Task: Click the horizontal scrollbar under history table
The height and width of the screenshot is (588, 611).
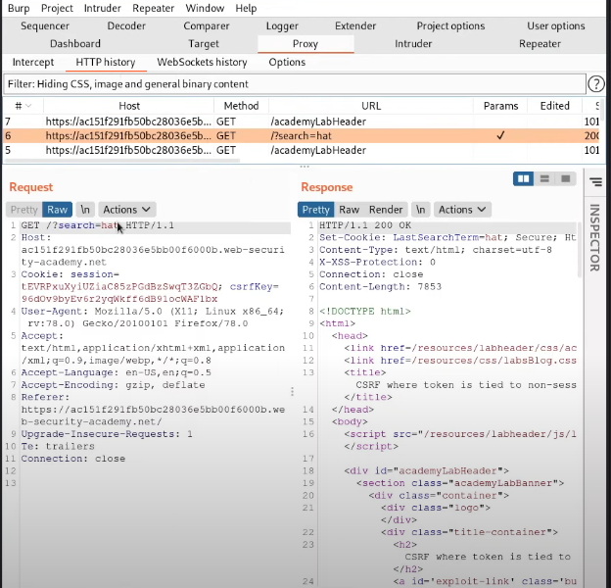Action: point(122,160)
